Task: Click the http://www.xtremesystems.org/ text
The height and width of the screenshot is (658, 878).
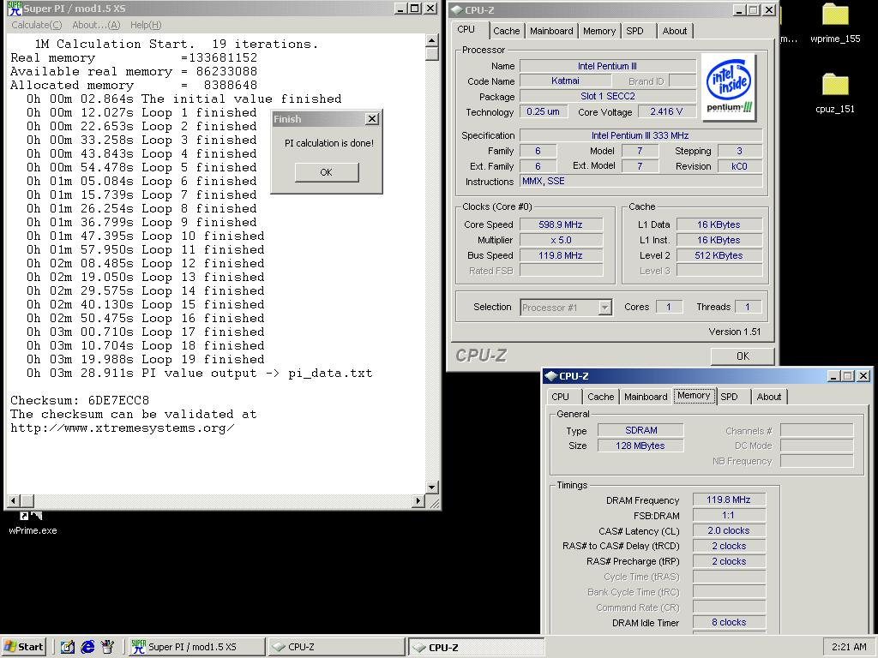Action: click(x=122, y=428)
